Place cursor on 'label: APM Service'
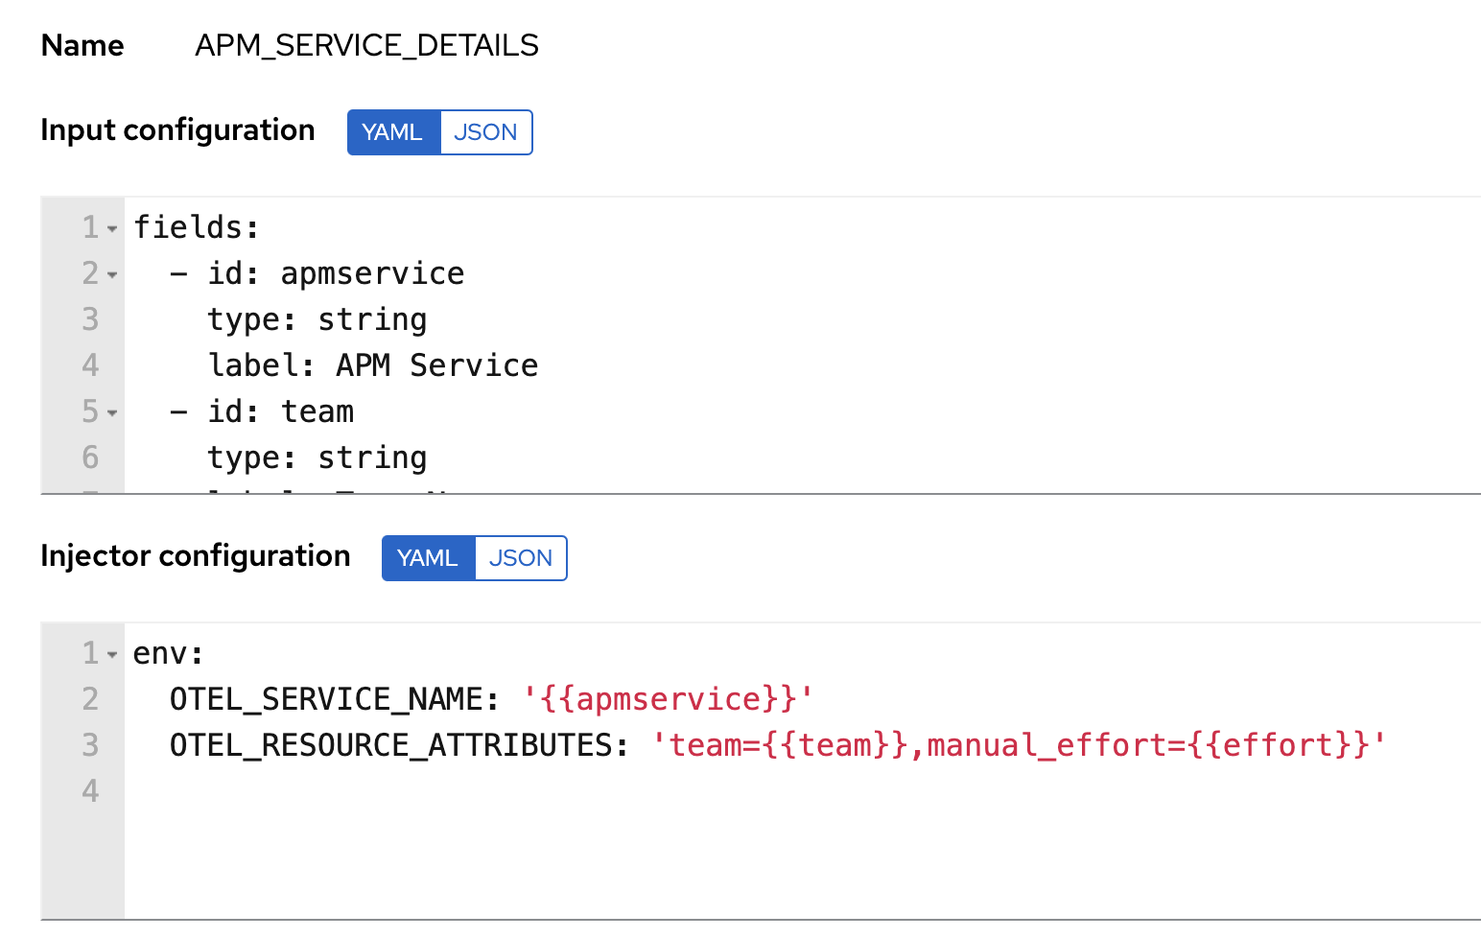 point(372,365)
